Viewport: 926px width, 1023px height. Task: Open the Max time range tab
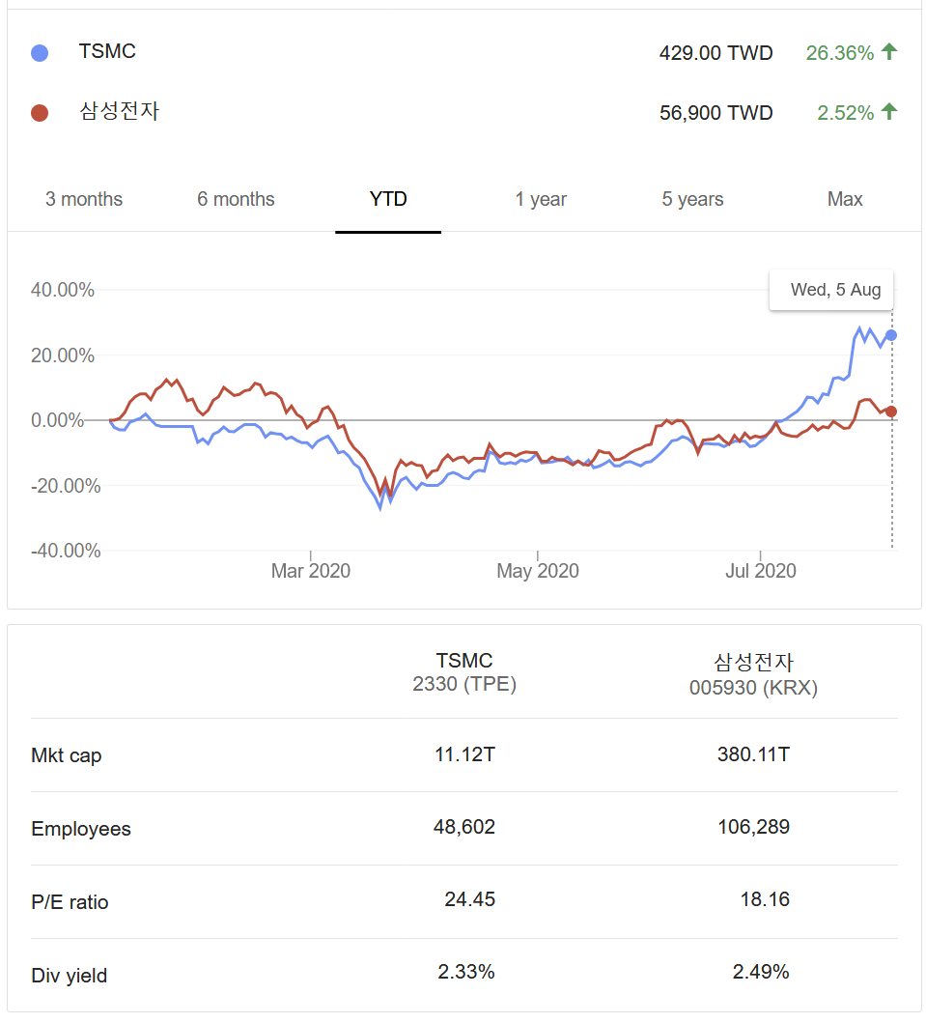click(x=845, y=199)
